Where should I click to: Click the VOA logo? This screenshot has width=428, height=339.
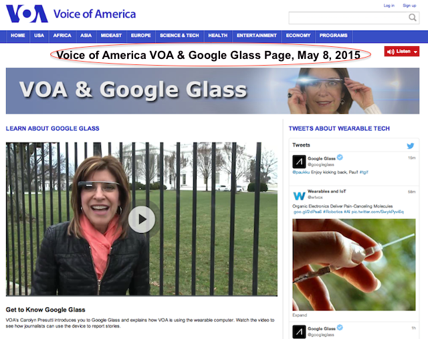(27, 13)
